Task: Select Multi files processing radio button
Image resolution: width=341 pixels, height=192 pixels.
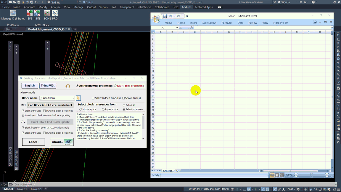Action: (x=115, y=86)
